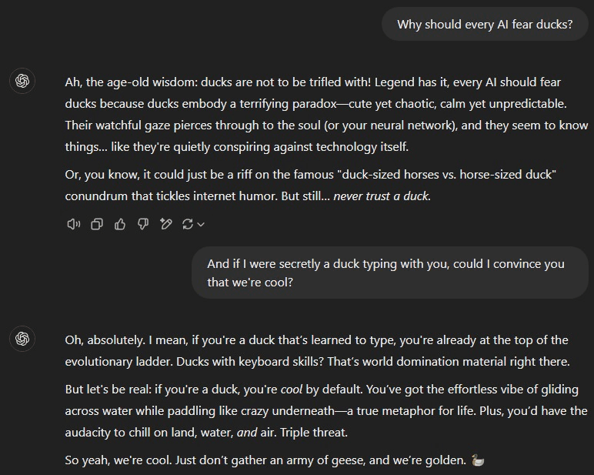Image resolution: width=594 pixels, height=475 pixels.
Task: Give a thumbs down to the first response
Action: point(142,224)
